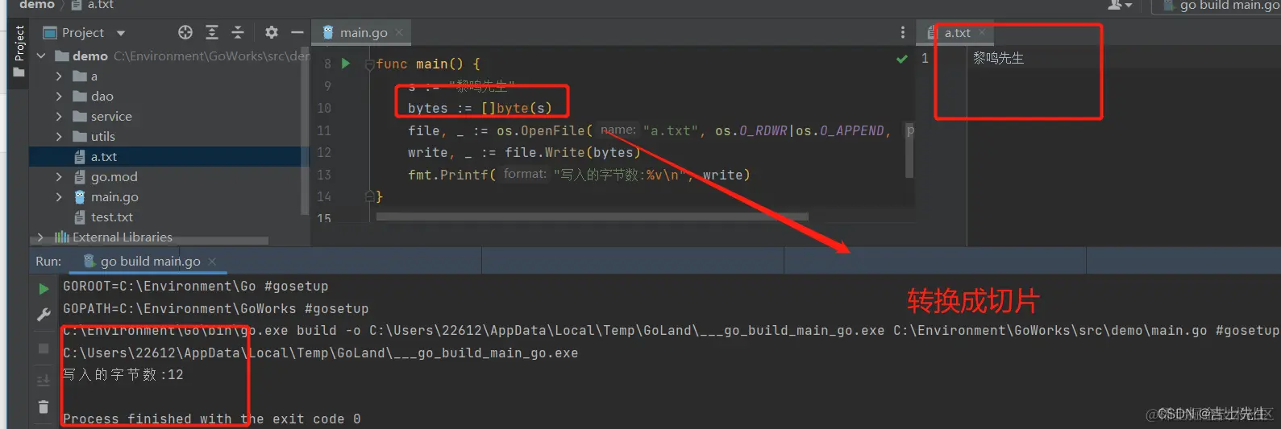Click demo breadcrumb in navigation bar

click(x=37, y=5)
